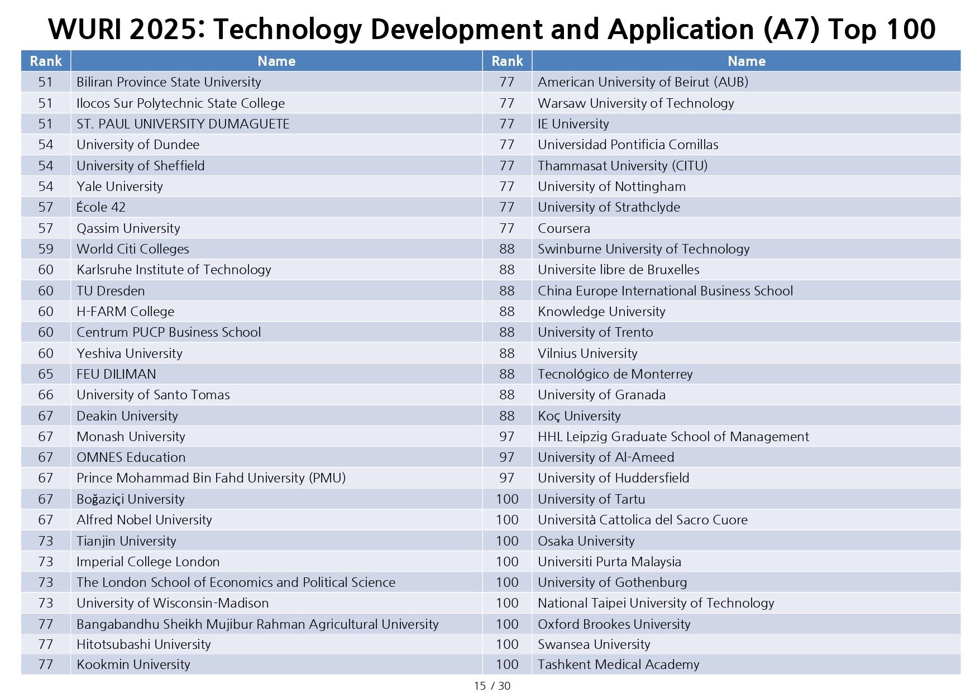Viewport: 980px width, 693px height.
Task: Click University of Strathclyde
Action: [x=609, y=207]
